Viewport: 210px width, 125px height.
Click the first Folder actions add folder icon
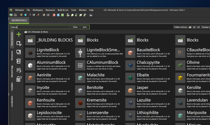coord(190,27)
